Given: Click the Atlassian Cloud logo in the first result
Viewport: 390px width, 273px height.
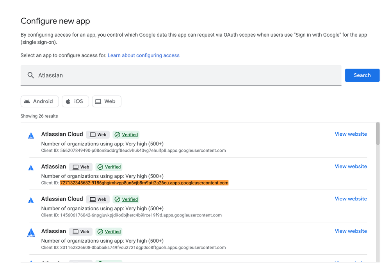Looking at the screenshot, I should coord(31,135).
